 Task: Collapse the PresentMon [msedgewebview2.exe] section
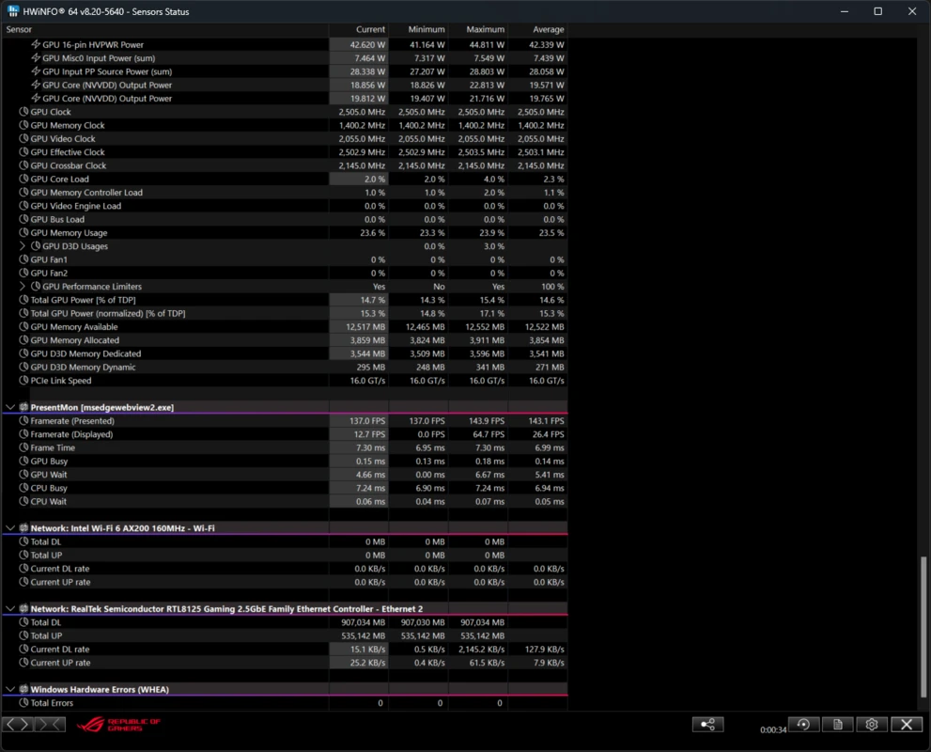[10, 407]
